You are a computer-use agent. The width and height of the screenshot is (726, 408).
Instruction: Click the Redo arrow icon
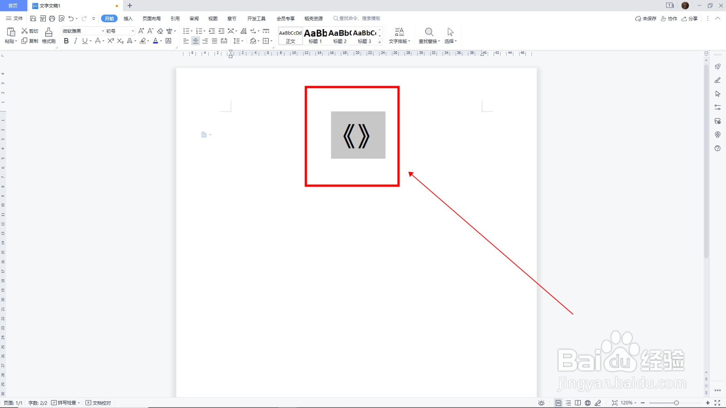point(84,19)
